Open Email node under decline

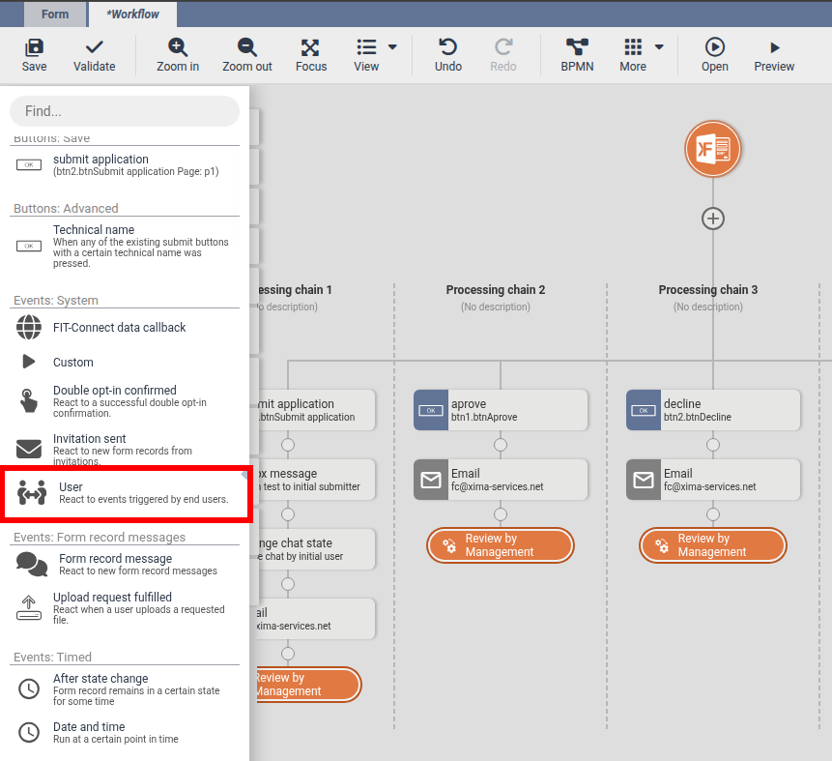click(712, 480)
